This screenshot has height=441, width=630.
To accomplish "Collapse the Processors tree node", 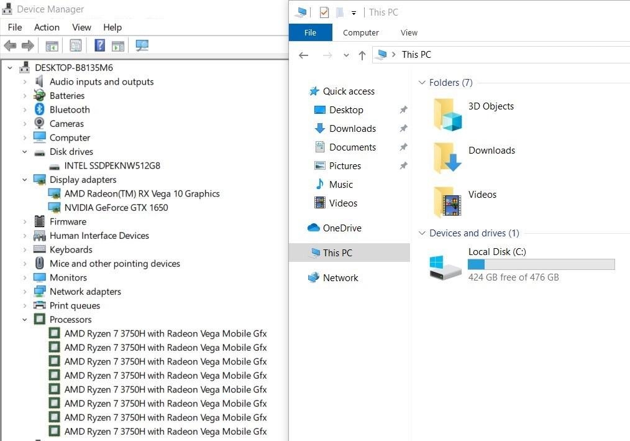I will [25, 320].
